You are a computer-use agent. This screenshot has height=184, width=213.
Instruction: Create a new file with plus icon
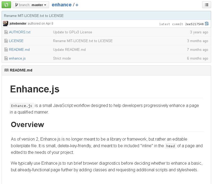(x=77, y=5)
